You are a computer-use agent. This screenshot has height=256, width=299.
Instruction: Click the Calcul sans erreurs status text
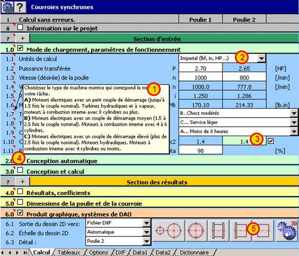pos(47,20)
